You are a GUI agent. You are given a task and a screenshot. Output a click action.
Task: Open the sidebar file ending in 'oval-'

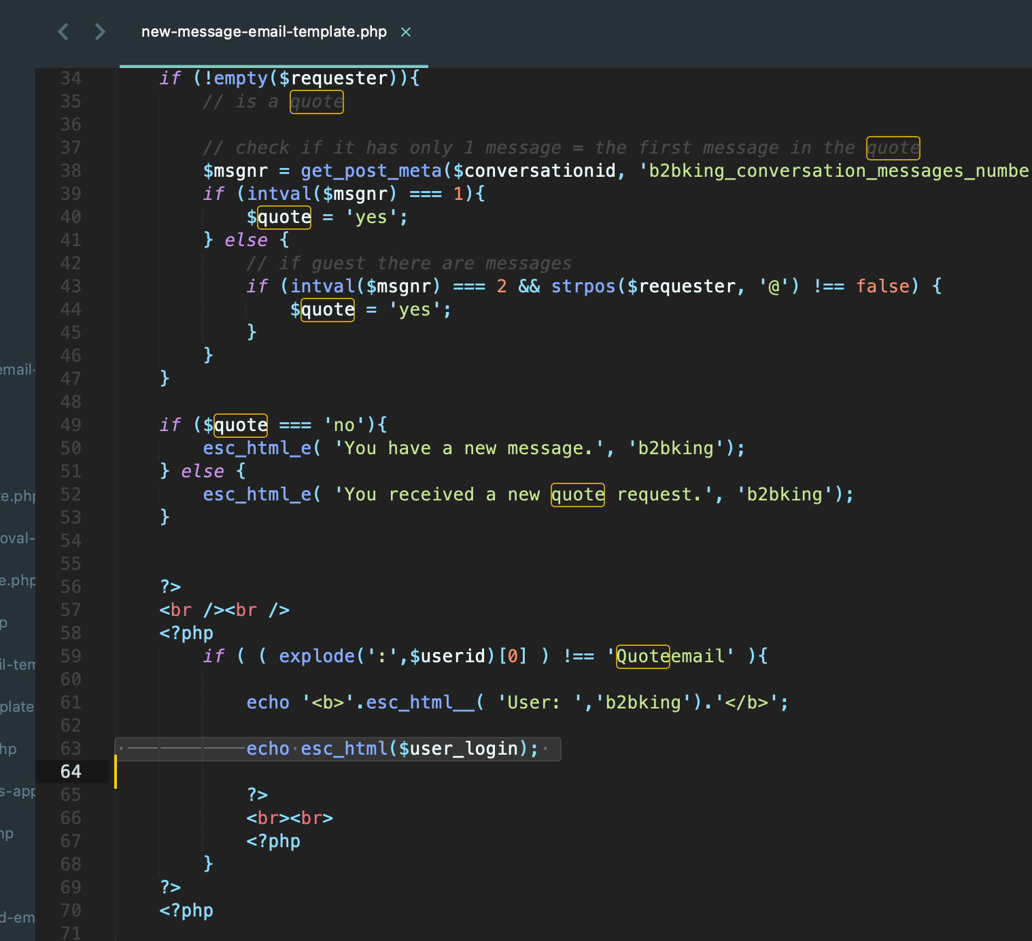[17, 538]
